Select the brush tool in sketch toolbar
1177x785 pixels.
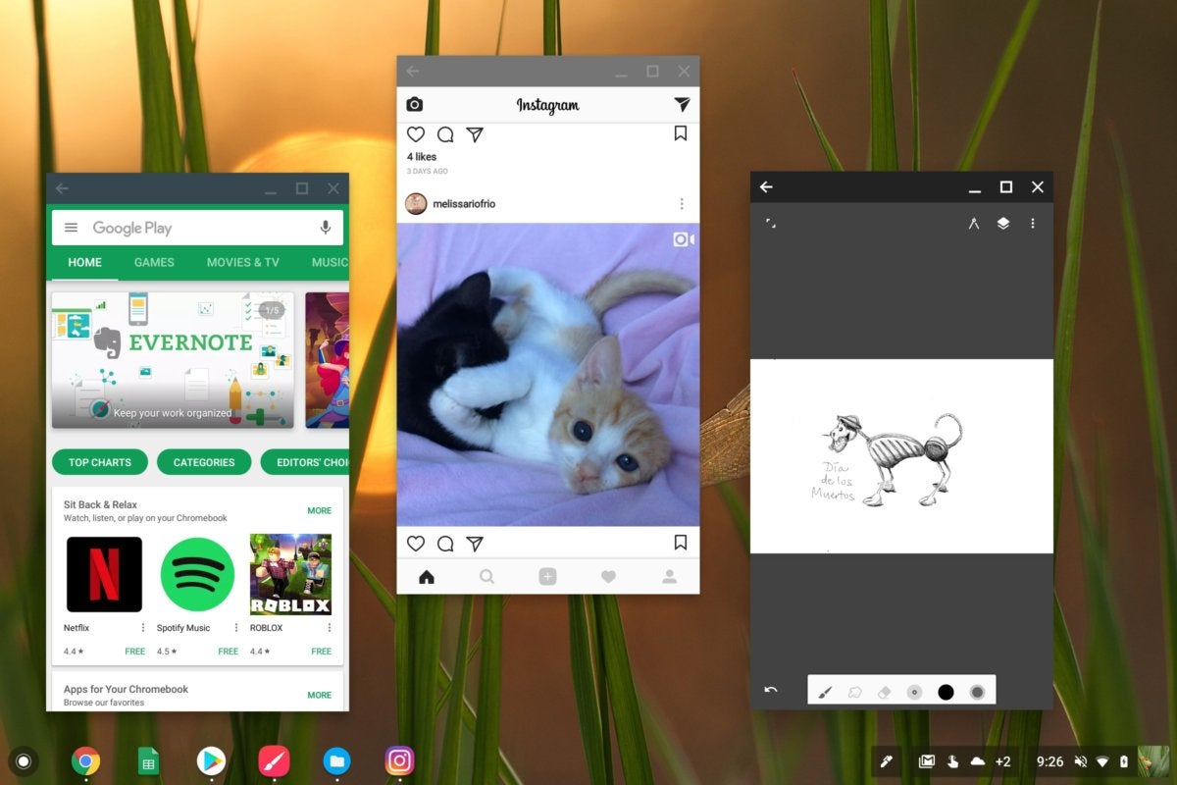pyautogui.click(x=825, y=692)
